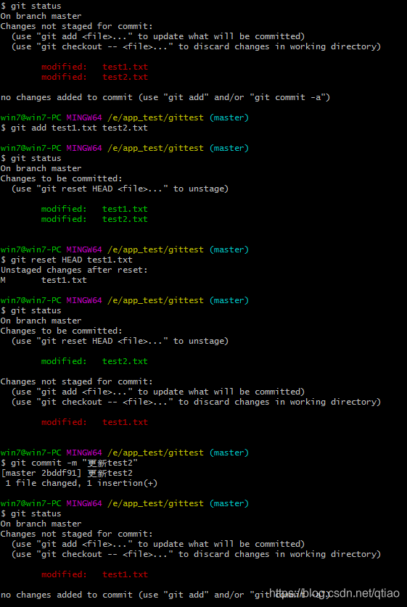Click the first 'no changes added to commit' message
407x607 pixels.
click(x=165, y=97)
